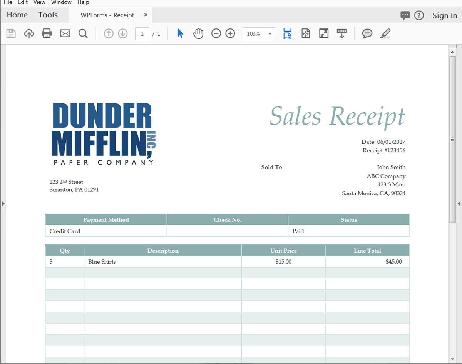Open the File menu
462x364 pixels.
pos(8,2)
